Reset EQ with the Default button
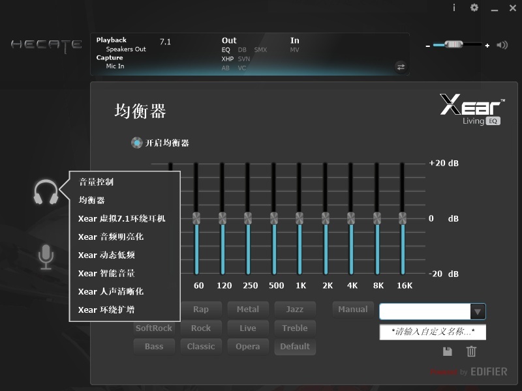The width and height of the screenshot is (522, 391). point(295,347)
